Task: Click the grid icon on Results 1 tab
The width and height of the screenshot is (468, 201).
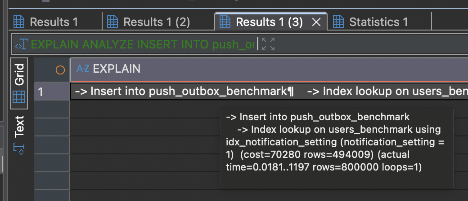Action: [x=18, y=22]
